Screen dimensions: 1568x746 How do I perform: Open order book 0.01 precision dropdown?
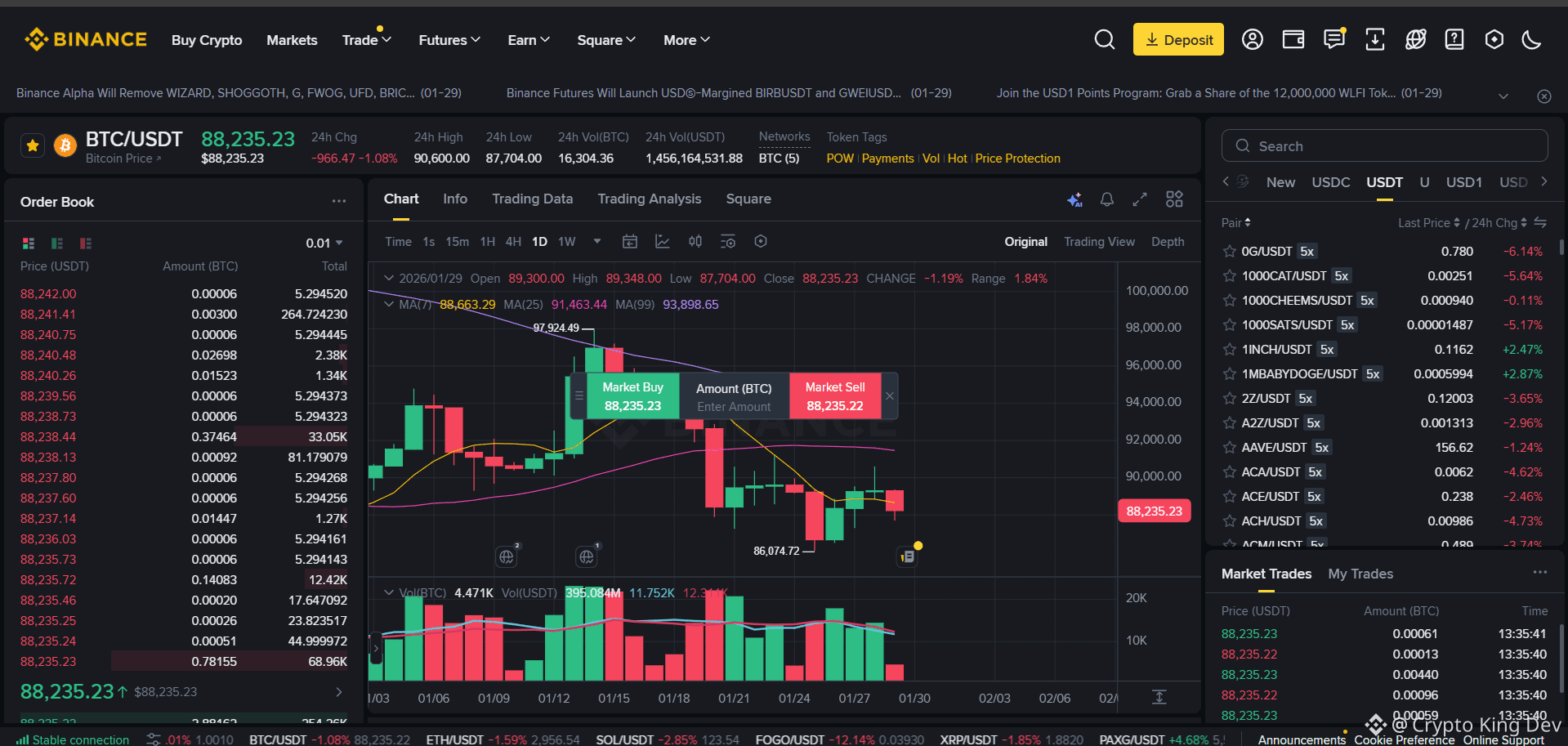pyautogui.click(x=324, y=243)
